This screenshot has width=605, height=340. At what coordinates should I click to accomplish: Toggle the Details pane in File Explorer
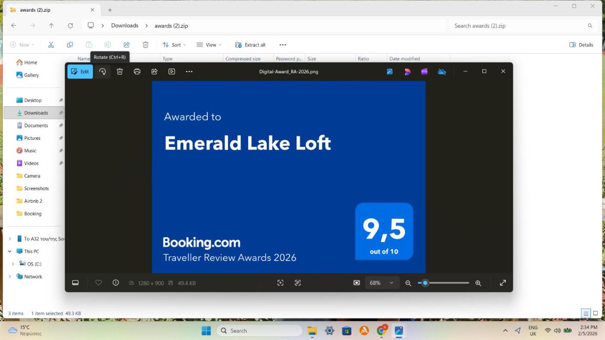[581, 45]
